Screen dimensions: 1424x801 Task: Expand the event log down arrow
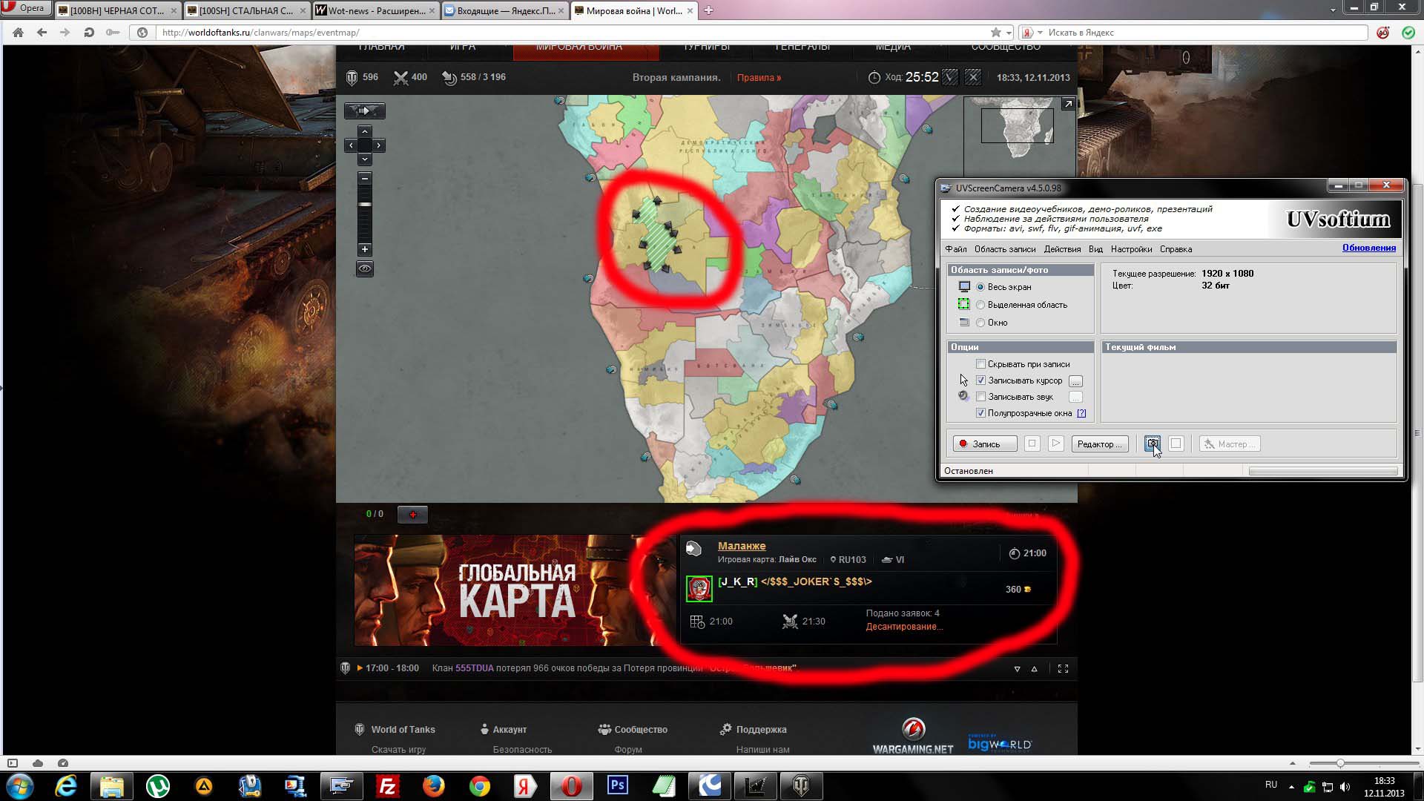1017,669
